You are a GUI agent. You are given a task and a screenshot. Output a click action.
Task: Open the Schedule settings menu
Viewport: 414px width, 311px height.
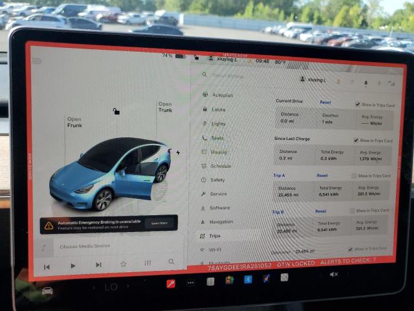(217, 166)
